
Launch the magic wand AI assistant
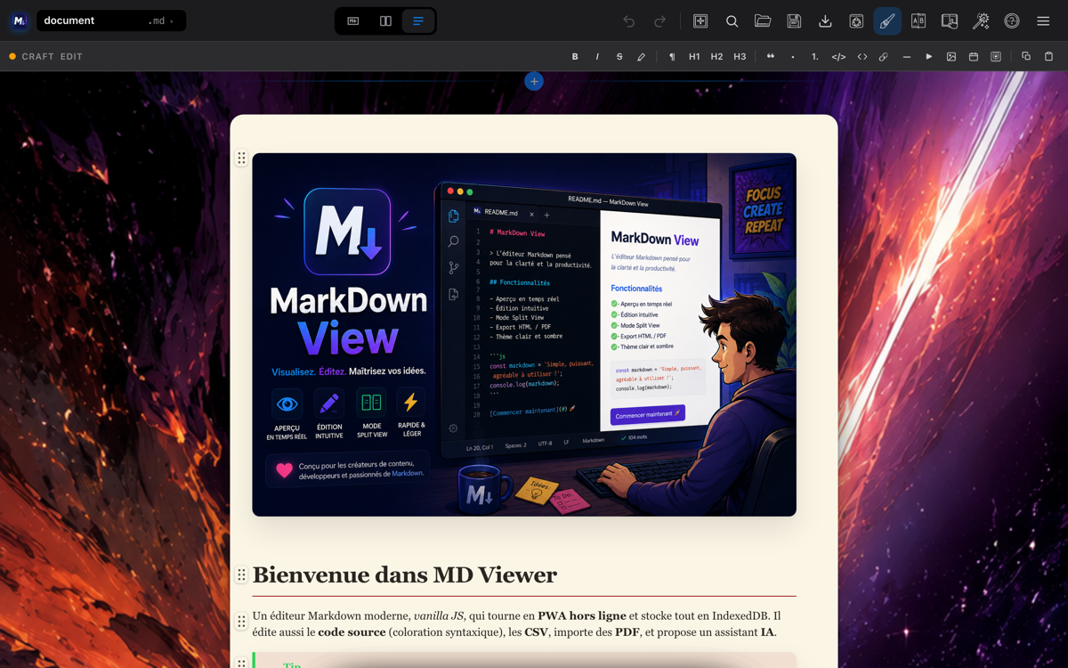(x=981, y=20)
